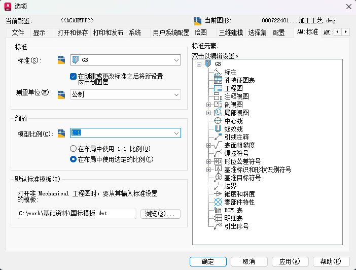Click the 确定 button
356x270 pixels.
208,261
